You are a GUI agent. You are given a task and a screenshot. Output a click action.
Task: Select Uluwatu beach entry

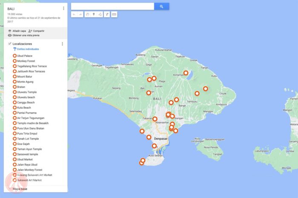(24, 97)
